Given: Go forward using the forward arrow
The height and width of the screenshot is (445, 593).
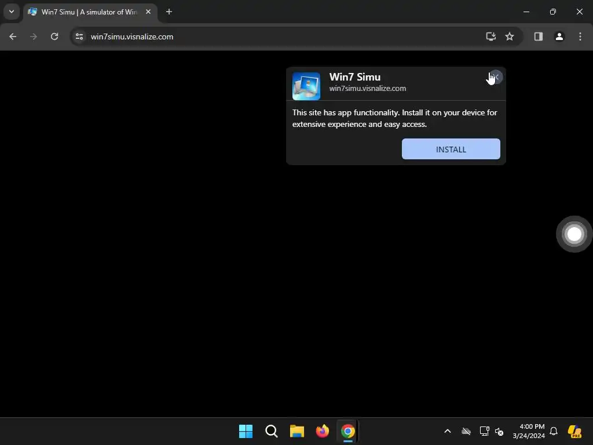Looking at the screenshot, I should 34,37.
